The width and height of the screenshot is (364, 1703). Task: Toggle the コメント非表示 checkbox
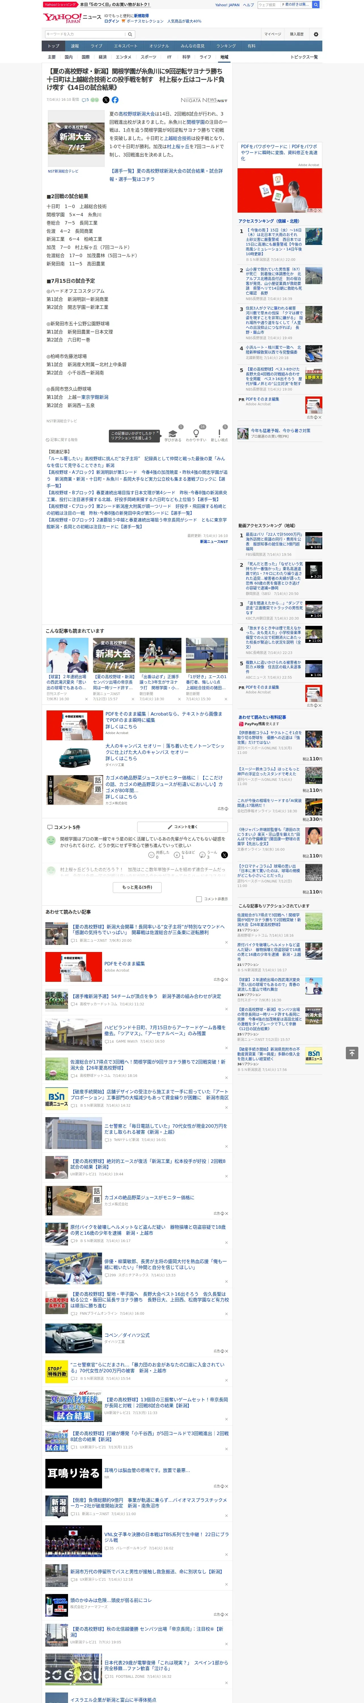(199, 899)
